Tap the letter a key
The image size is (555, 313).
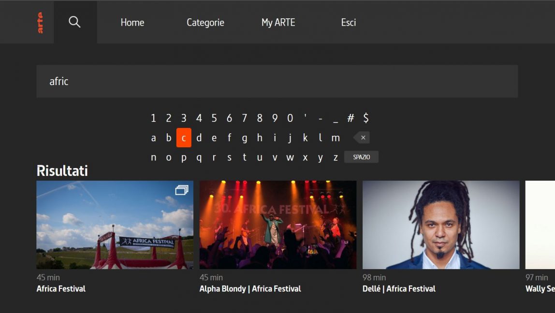tap(153, 138)
